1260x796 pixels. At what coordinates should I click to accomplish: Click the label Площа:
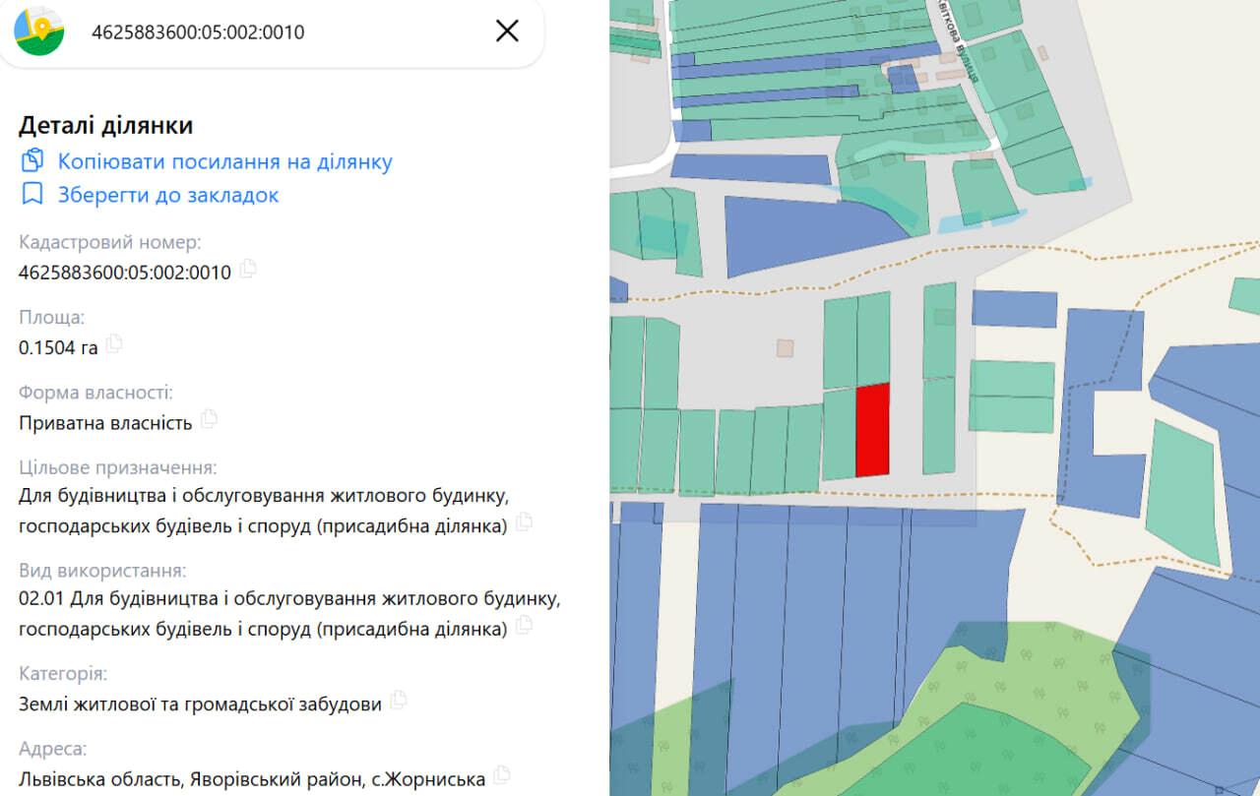pyautogui.click(x=51, y=317)
